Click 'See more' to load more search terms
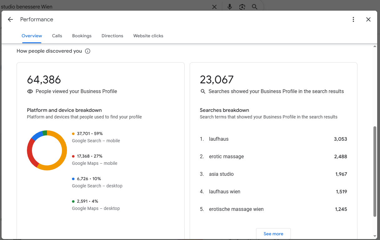Screen dimensions: 380x240 [x=273, y=233]
